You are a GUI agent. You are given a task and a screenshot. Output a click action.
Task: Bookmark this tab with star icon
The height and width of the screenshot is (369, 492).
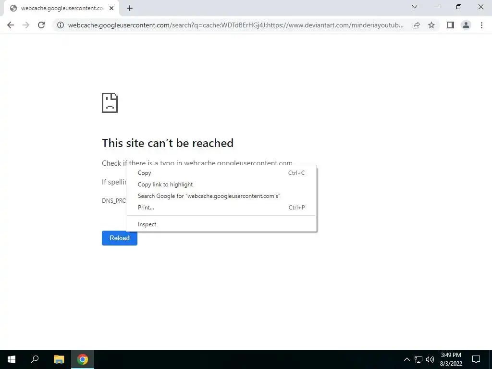click(x=431, y=25)
